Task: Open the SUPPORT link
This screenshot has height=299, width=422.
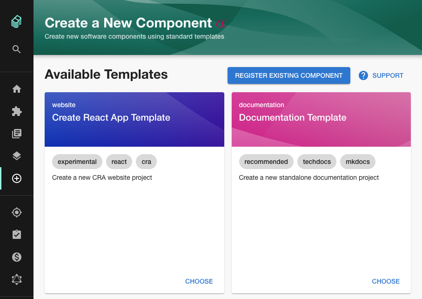Action: (388, 75)
